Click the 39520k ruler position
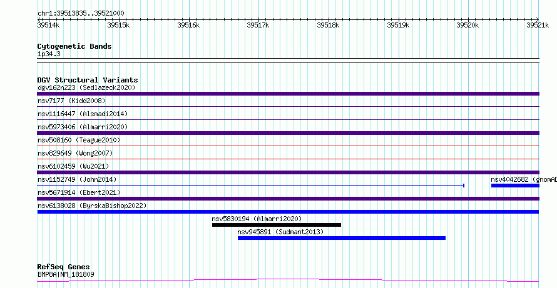 coord(468,25)
